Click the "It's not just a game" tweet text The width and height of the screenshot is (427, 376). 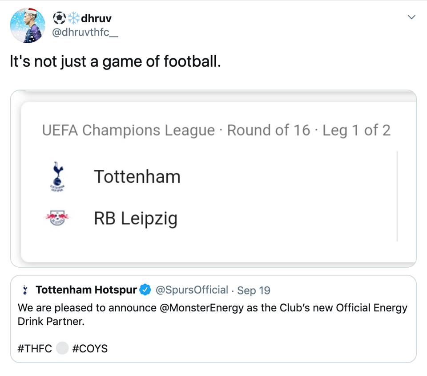click(x=115, y=61)
